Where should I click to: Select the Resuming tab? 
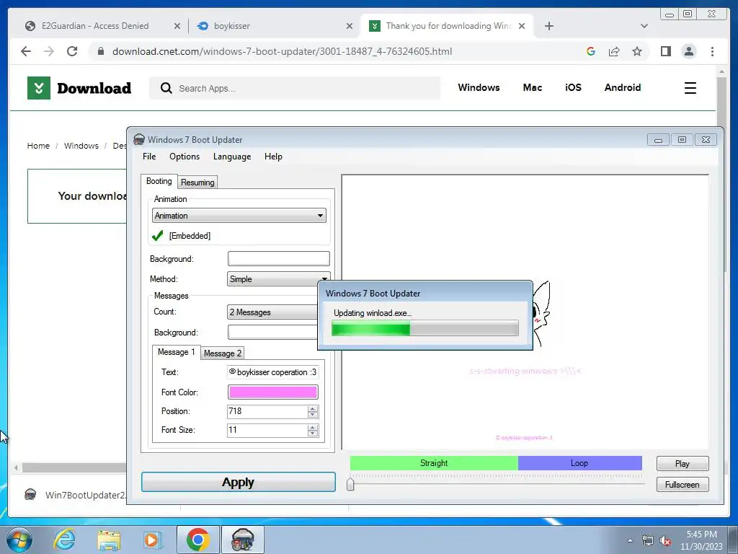coord(197,183)
